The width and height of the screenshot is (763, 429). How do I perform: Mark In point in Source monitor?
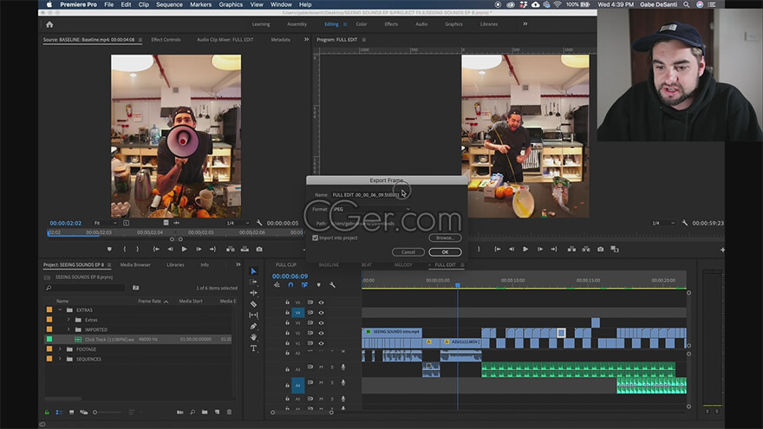pos(125,249)
